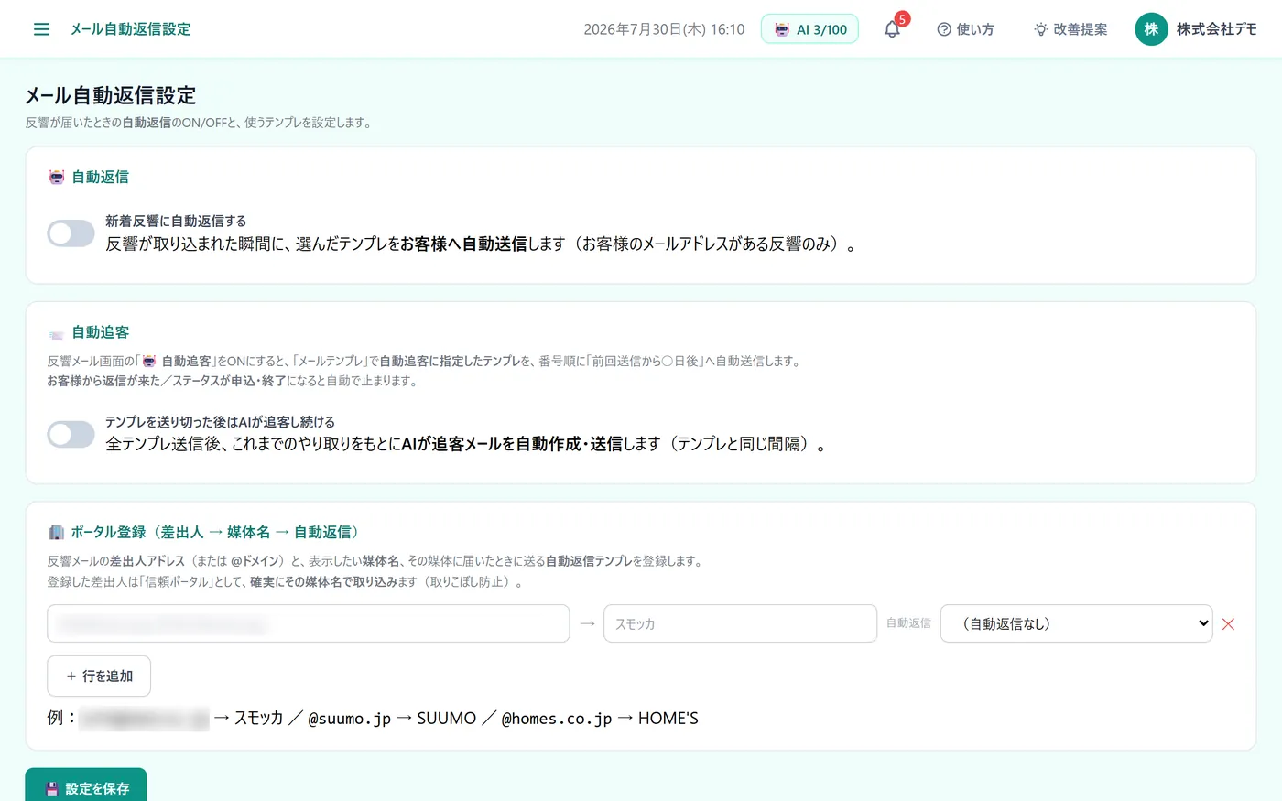Viewport: 1282px width, 801px height.
Task: Click the example text SUUMO
Action: pos(447,719)
